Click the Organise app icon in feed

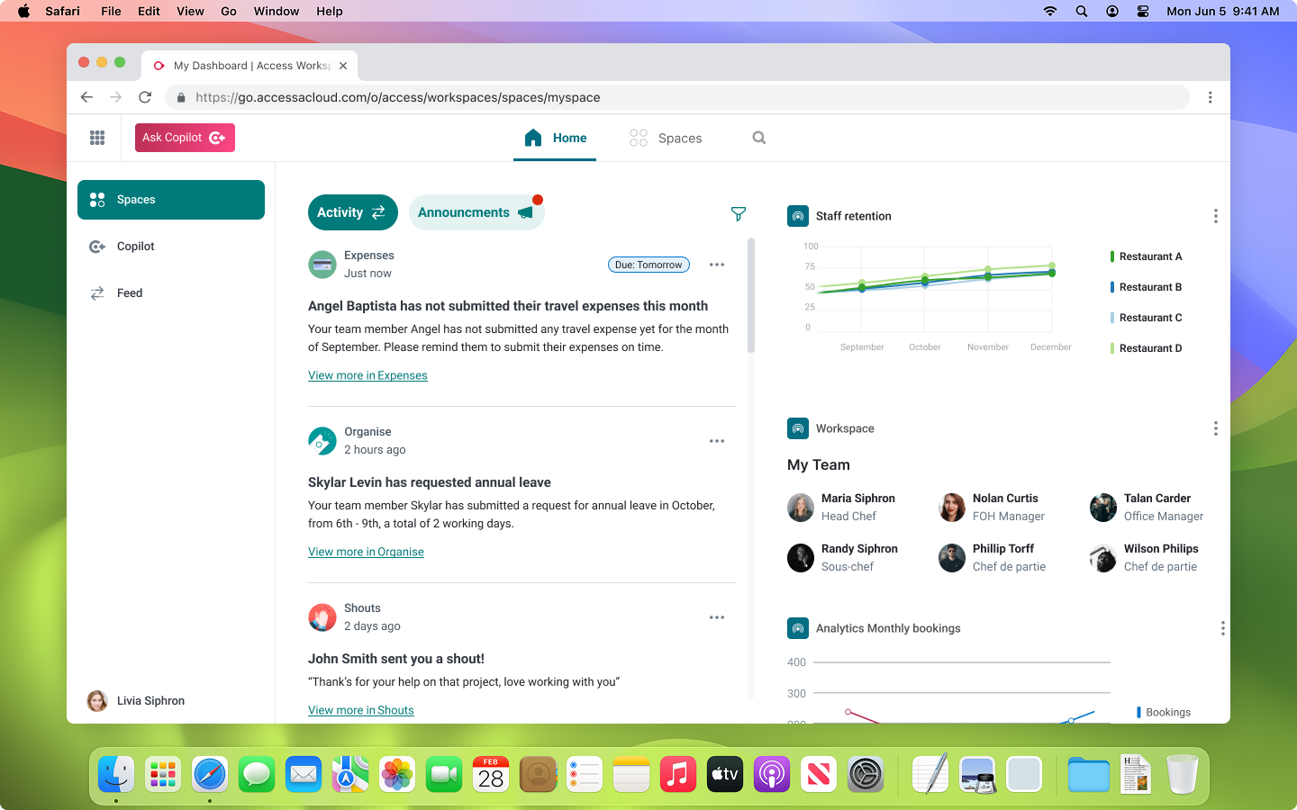point(322,441)
